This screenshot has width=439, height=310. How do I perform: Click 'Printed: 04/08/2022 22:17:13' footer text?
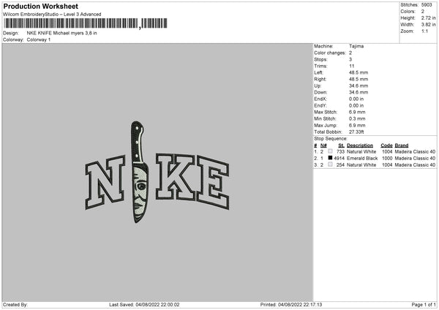tap(291, 305)
